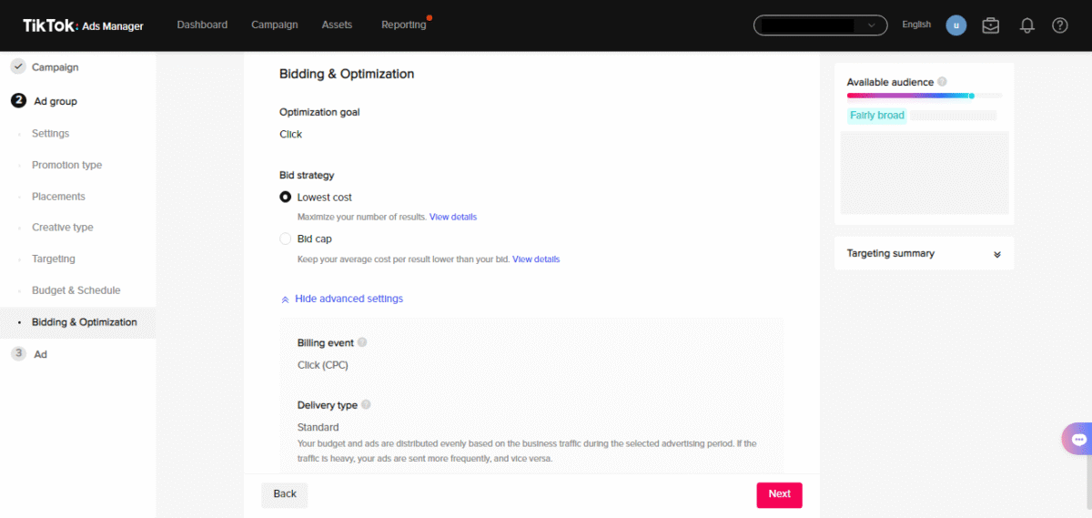1092x518 pixels.
Task: Click the Delivery type info icon
Action: [366, 404]
